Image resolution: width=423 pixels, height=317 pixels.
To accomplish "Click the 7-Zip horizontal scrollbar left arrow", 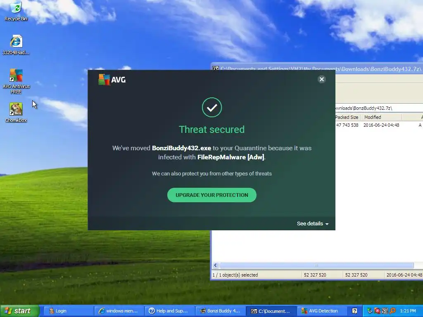I will coord(215,265).
